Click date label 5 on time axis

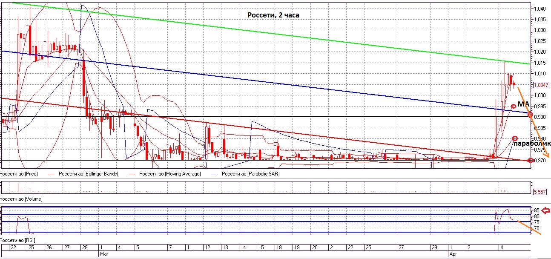[x=137, y=247]
